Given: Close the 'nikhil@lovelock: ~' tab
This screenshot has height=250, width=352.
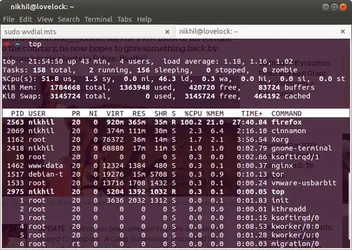Looking at the screenshot, I should click(x=343, y=31).
